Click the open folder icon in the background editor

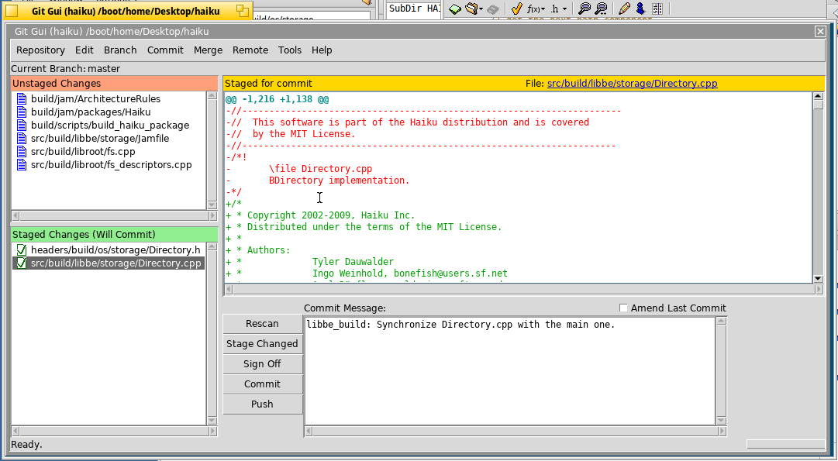click(x=471, y=9)
